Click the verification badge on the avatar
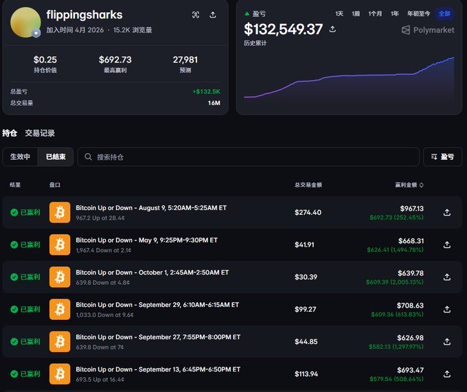The height and width of the screenshot is (392, 467). pyautogui.click(x=36, y=33)
